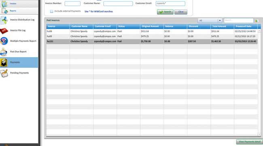Sort by Discount column header
Image resolution: width=263 pixels, height=146 pixels.
pos(199,26)
